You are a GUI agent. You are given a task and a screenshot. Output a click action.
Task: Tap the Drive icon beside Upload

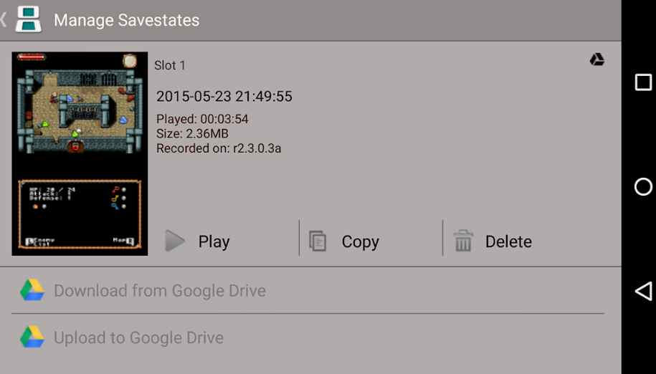[x=32, y=337]
